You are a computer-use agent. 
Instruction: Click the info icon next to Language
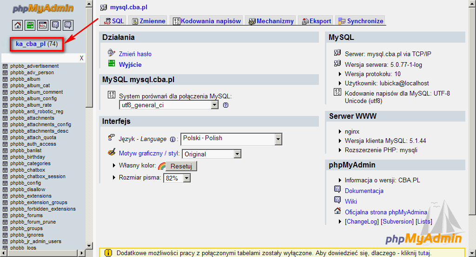coord(172,140)
